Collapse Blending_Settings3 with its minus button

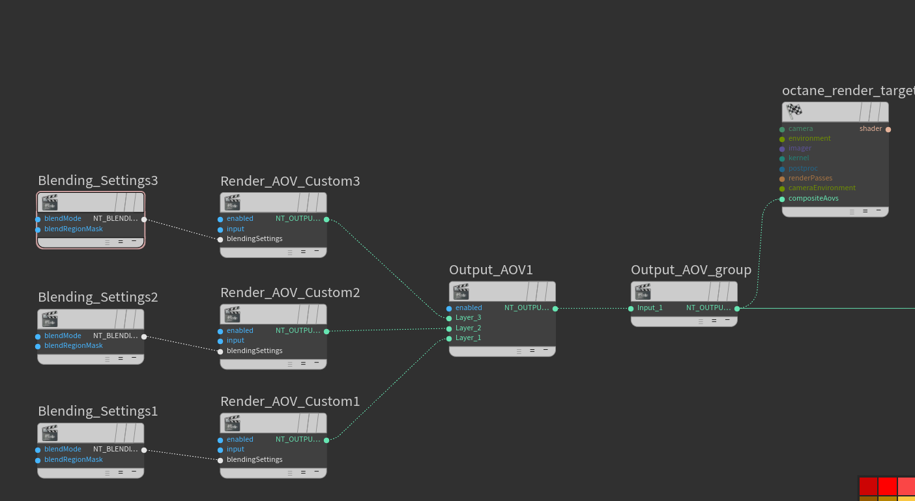pyautogui.click(x=134, y=241)
